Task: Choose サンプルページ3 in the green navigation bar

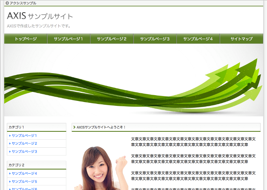Action: pos(155,39)
